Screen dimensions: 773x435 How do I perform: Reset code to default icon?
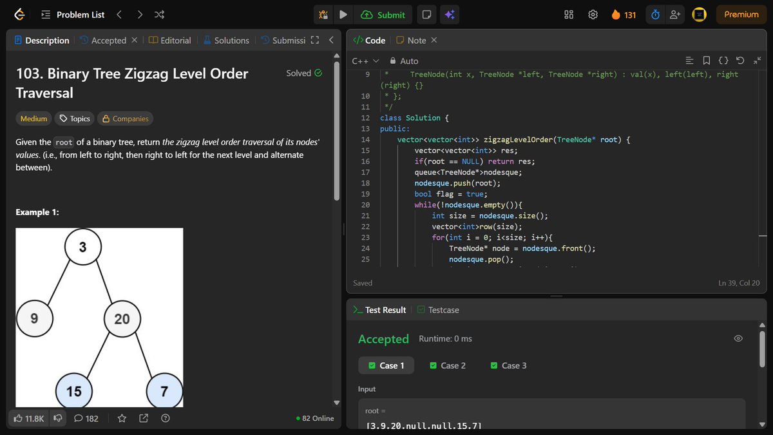tap(740, 61)
